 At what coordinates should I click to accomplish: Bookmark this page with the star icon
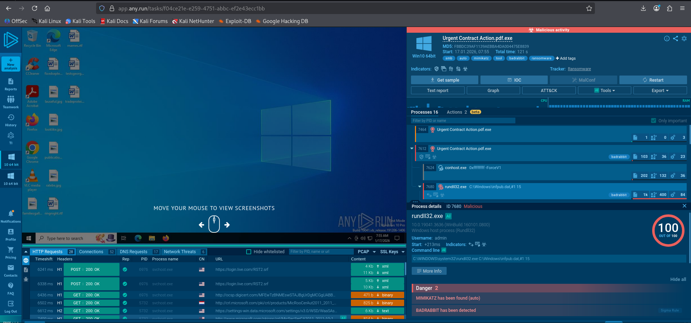pyautogui.click(x=589, y=8)
